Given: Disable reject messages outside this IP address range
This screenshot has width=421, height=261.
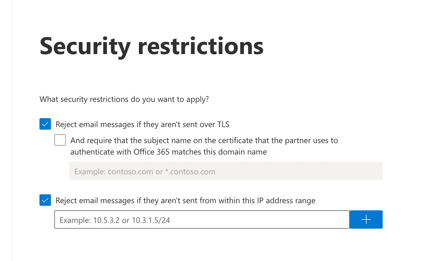Looking at the screenshot, I should [x=45, y=200].
